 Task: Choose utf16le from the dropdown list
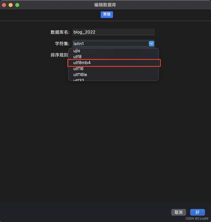(x=114, y=75)
